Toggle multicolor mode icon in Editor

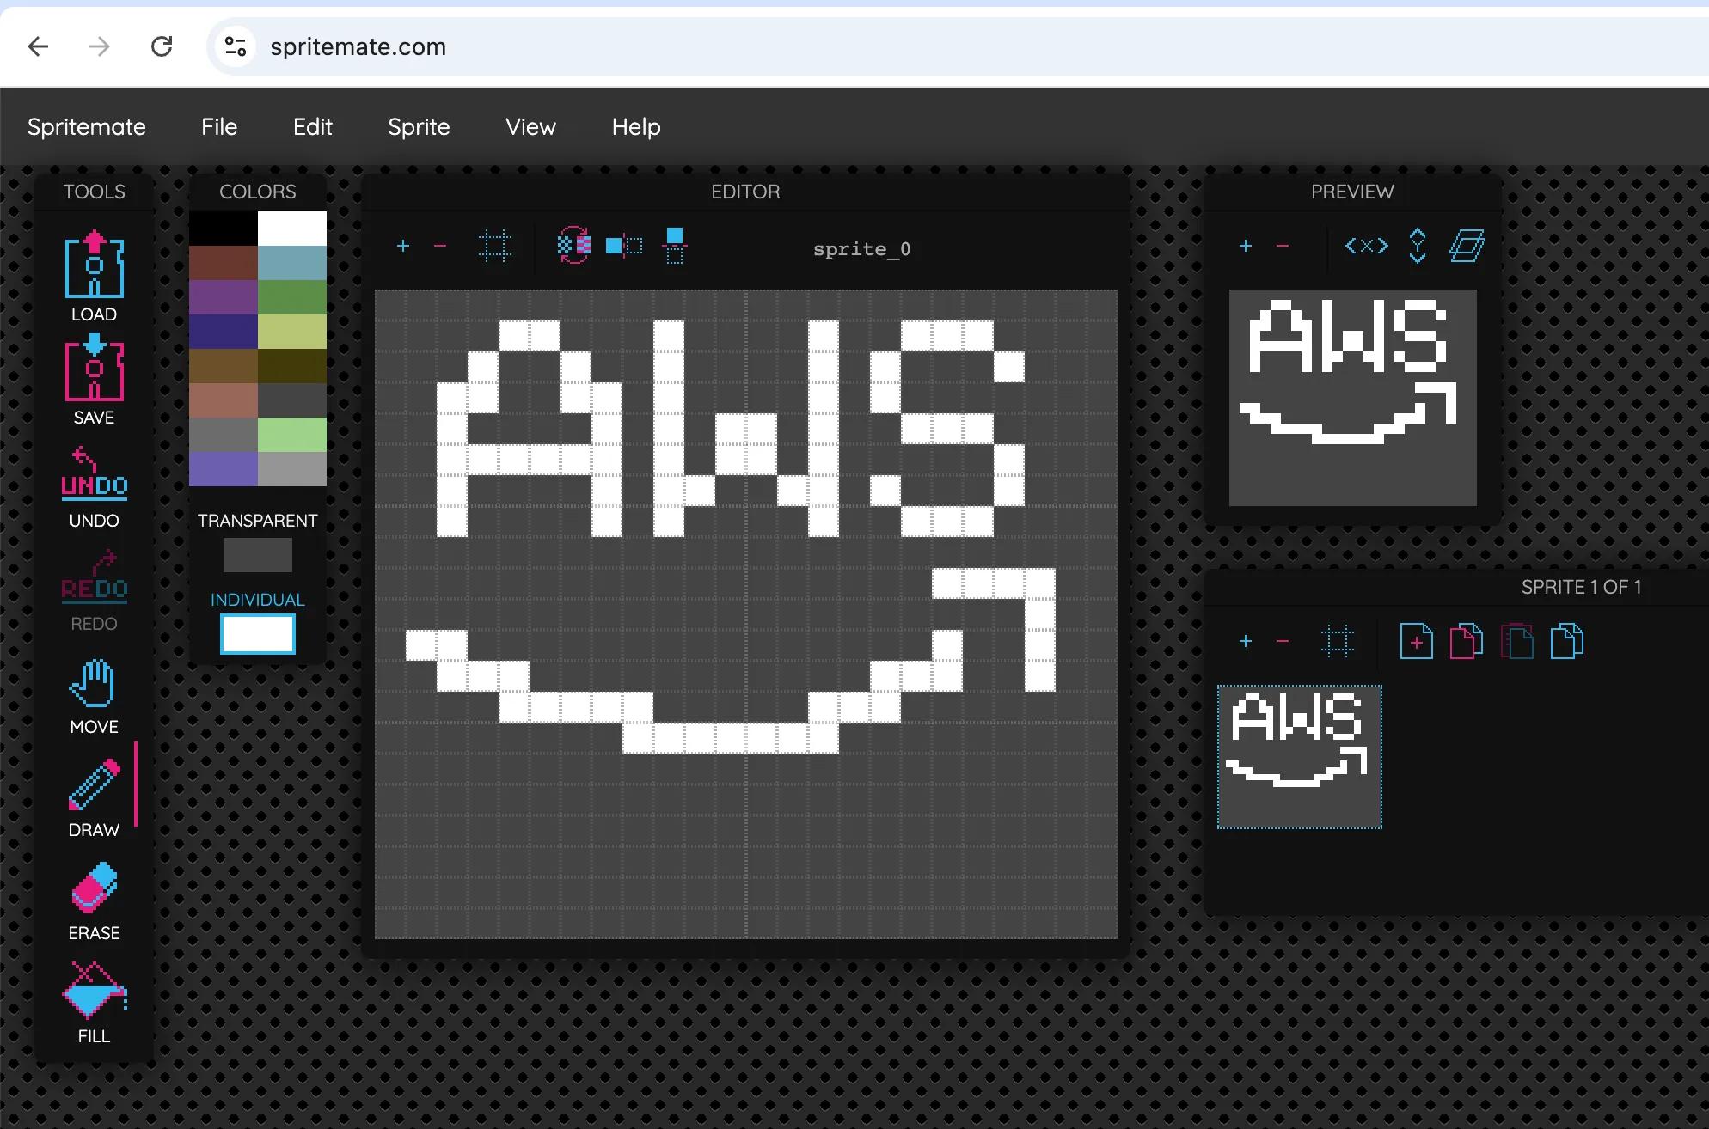click(x=574, y=247)
